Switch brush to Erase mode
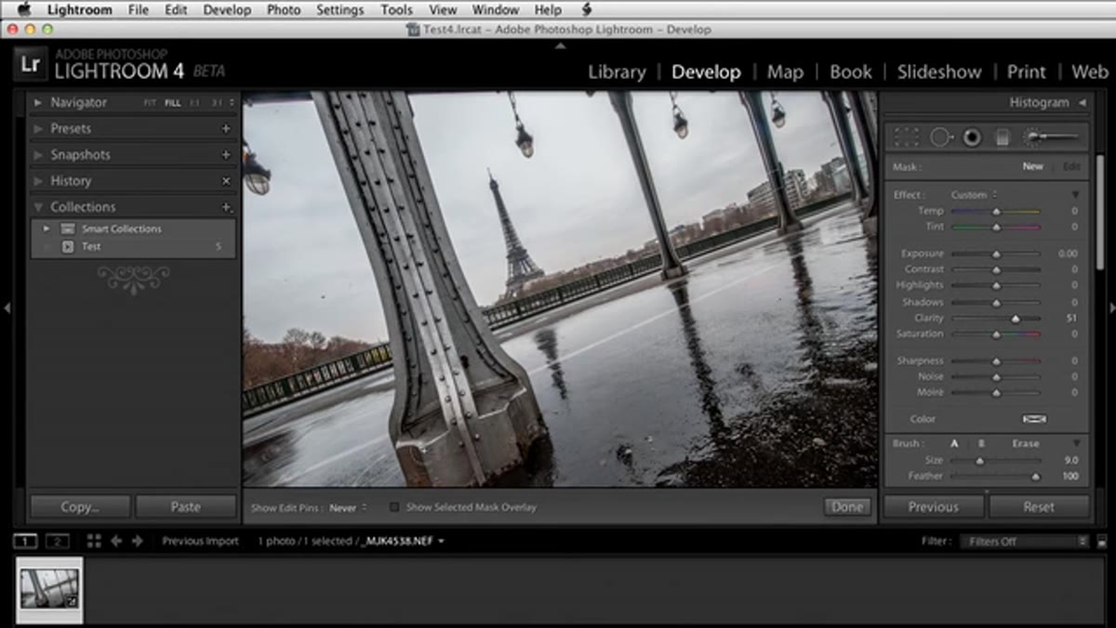 (1026, 444)
